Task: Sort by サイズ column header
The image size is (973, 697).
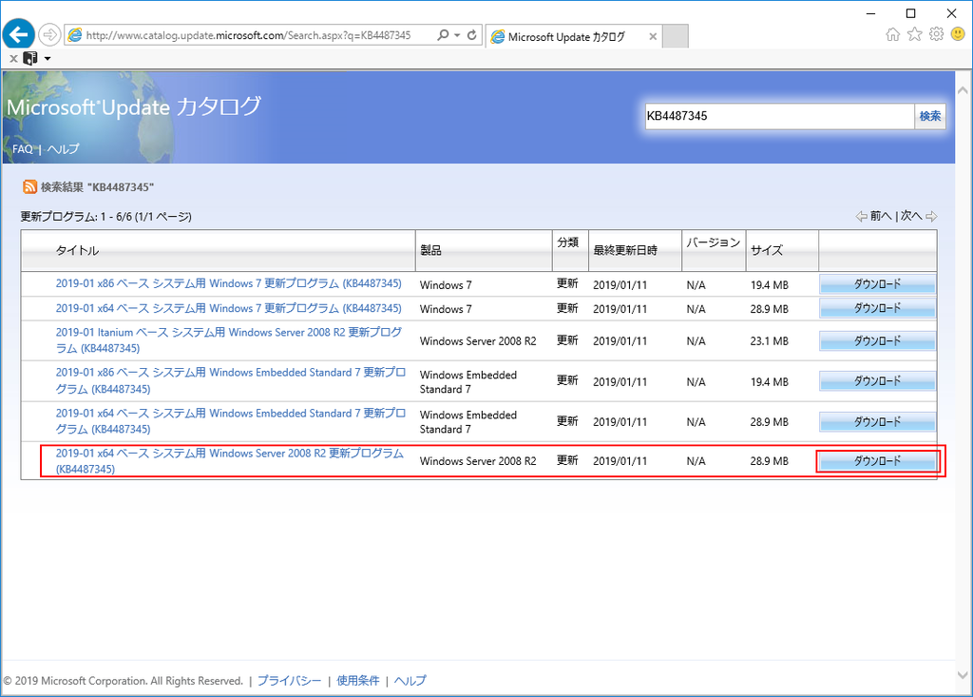Action: [x=767, y=250]
